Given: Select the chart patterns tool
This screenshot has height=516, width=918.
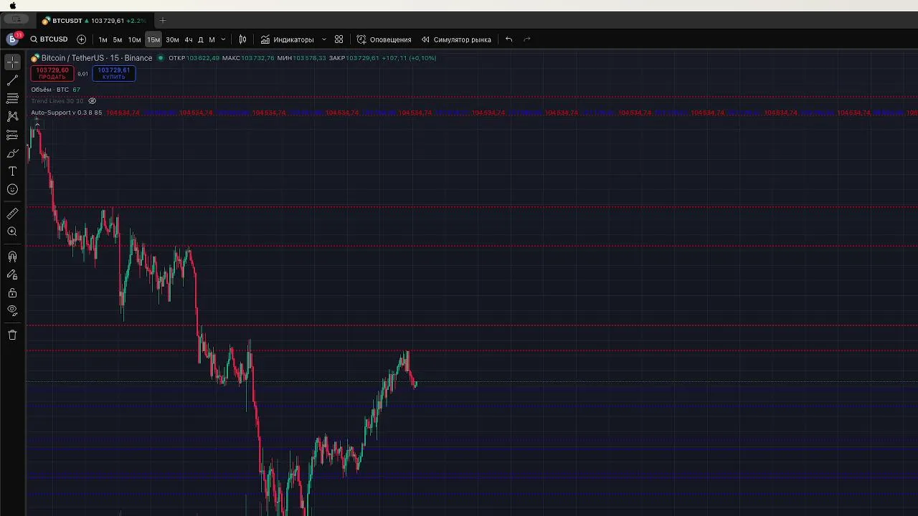Looking at the screenshot, I should coord(12,116).
